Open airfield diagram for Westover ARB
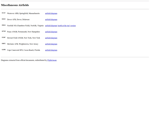 pos(51,13)
